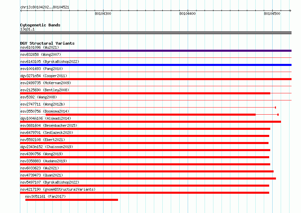Open esv3550756 (Boomsma2014) label

(x=45, y=111)
